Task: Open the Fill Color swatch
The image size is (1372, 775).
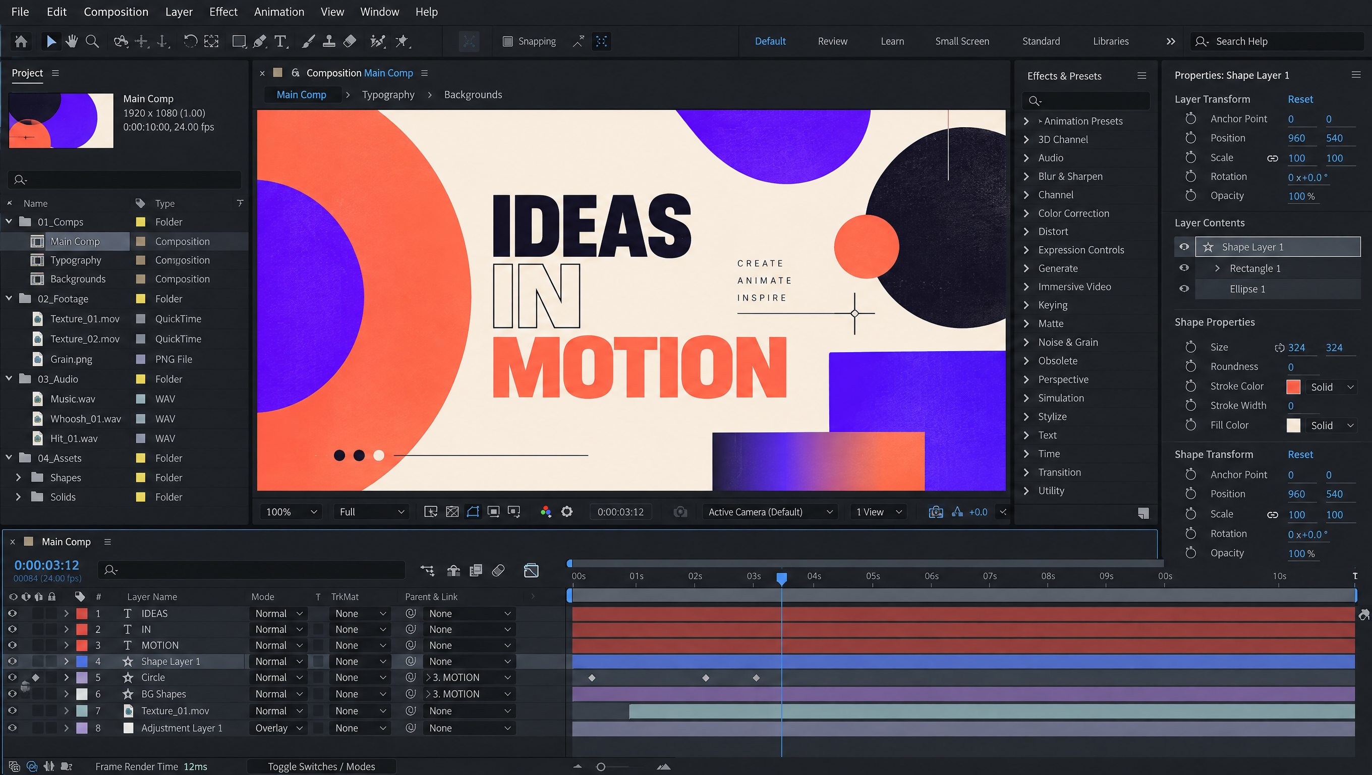Action: (x=1293, y=425)
